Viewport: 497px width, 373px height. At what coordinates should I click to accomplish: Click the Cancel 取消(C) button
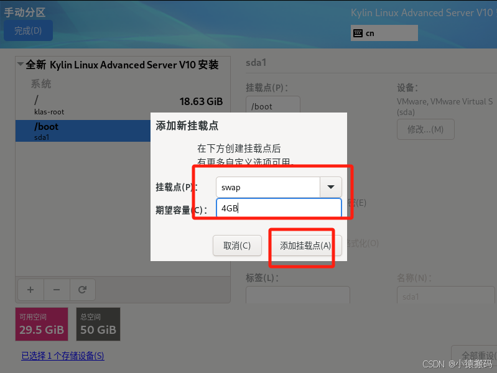click(237, 246)
